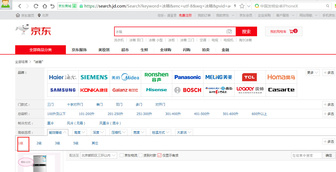Open 京东首页 home link
The width and height of the screenshot is (336, 172).
coord(25,15)
